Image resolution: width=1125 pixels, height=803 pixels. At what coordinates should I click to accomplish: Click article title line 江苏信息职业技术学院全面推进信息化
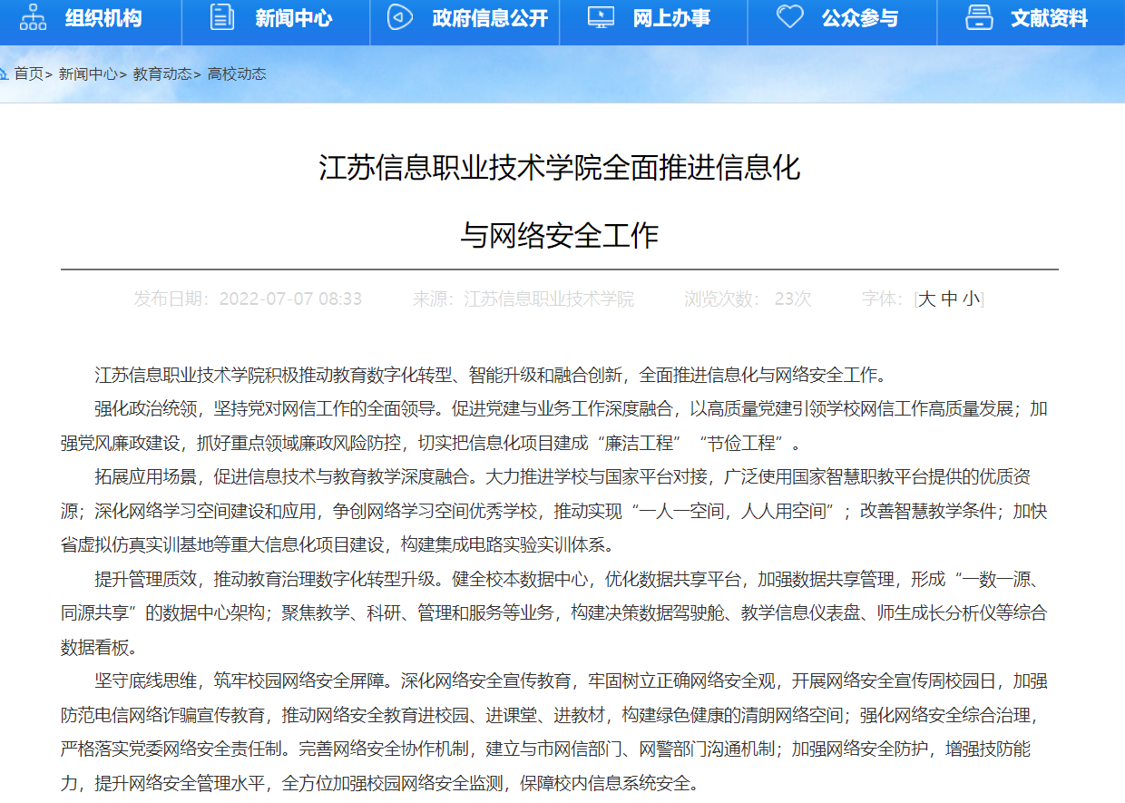coord(560,168)
